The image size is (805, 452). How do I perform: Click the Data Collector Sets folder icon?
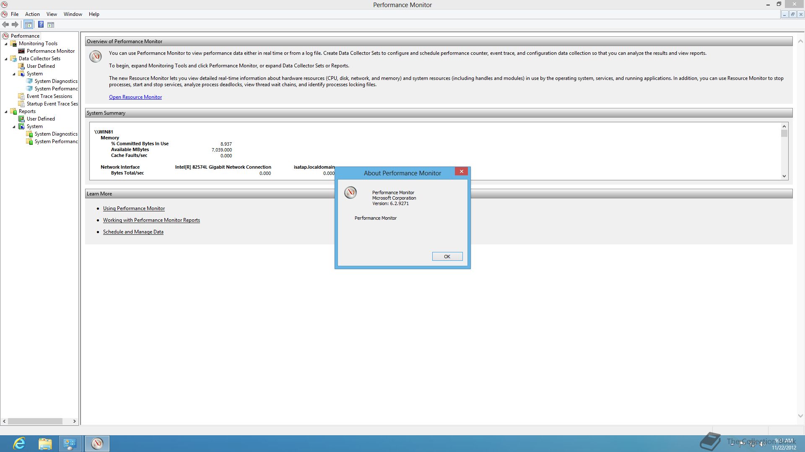click(13, 59)
